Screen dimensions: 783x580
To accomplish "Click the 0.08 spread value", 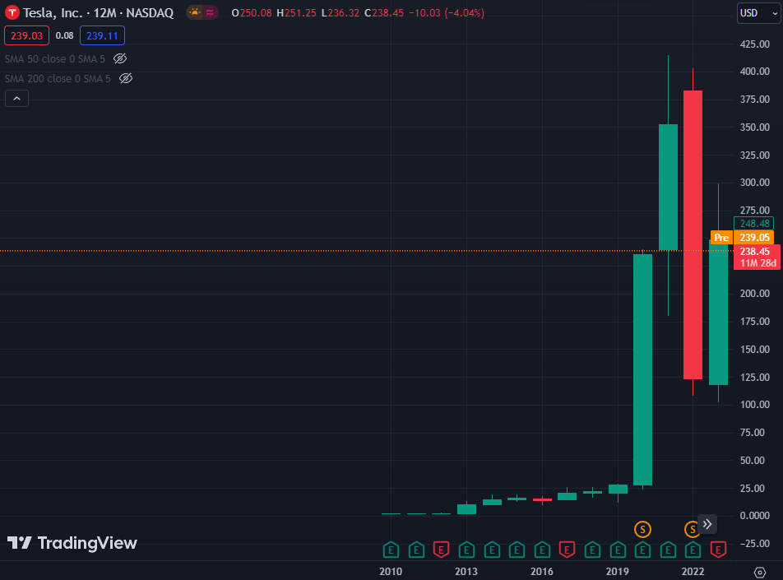I will click(64, 35).
